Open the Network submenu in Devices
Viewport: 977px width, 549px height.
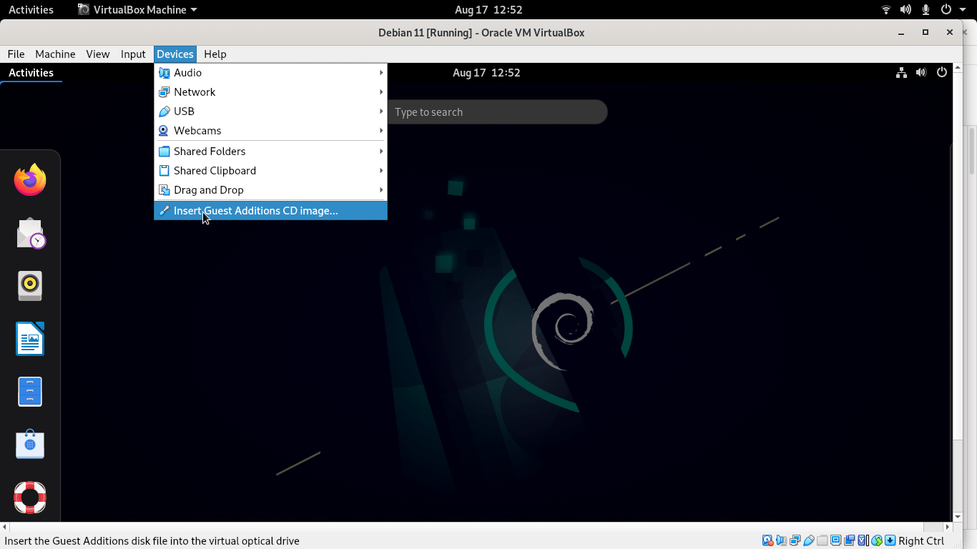[x=270, y=91]
